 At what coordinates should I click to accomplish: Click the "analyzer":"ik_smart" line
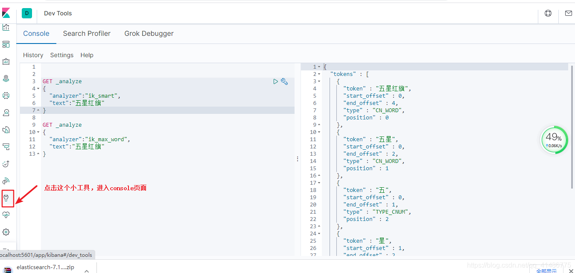click(85, 96)
